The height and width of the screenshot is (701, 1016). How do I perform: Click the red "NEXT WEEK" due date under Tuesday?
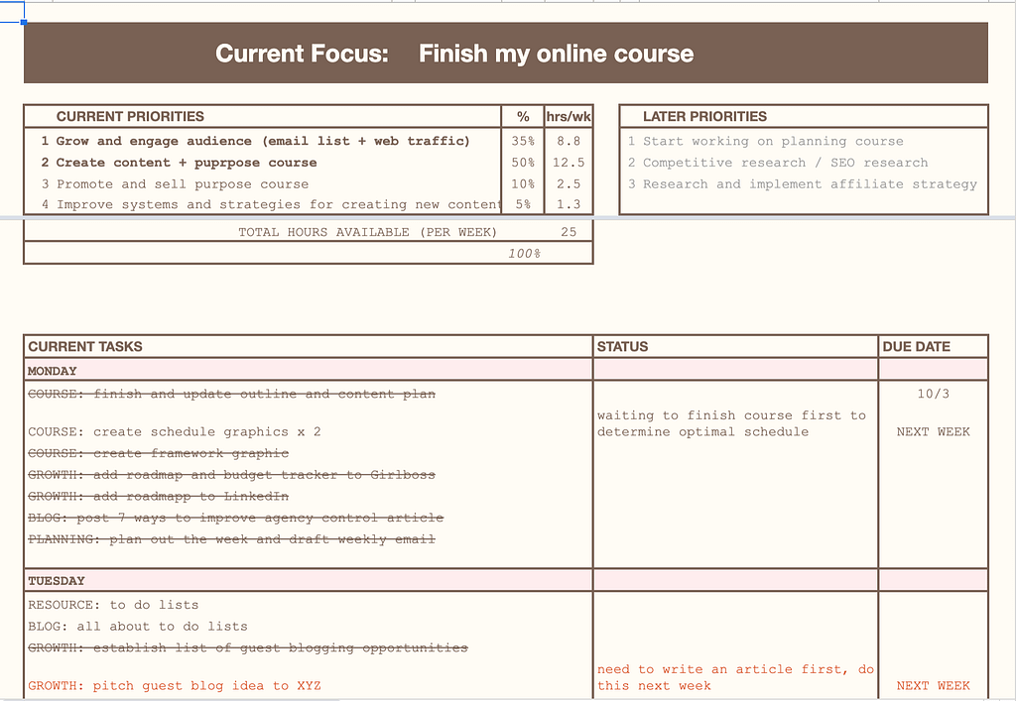coord(933,685)
